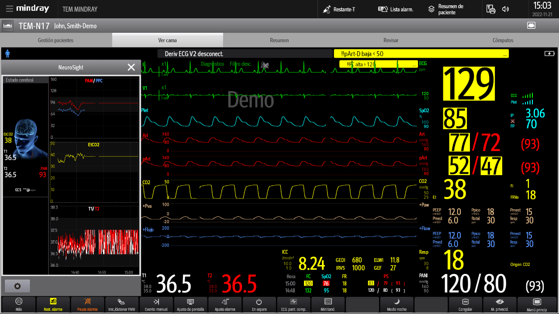559x314 pixels.
Task: Click the TEM-N17 bed label
Action: click(34, 26)
